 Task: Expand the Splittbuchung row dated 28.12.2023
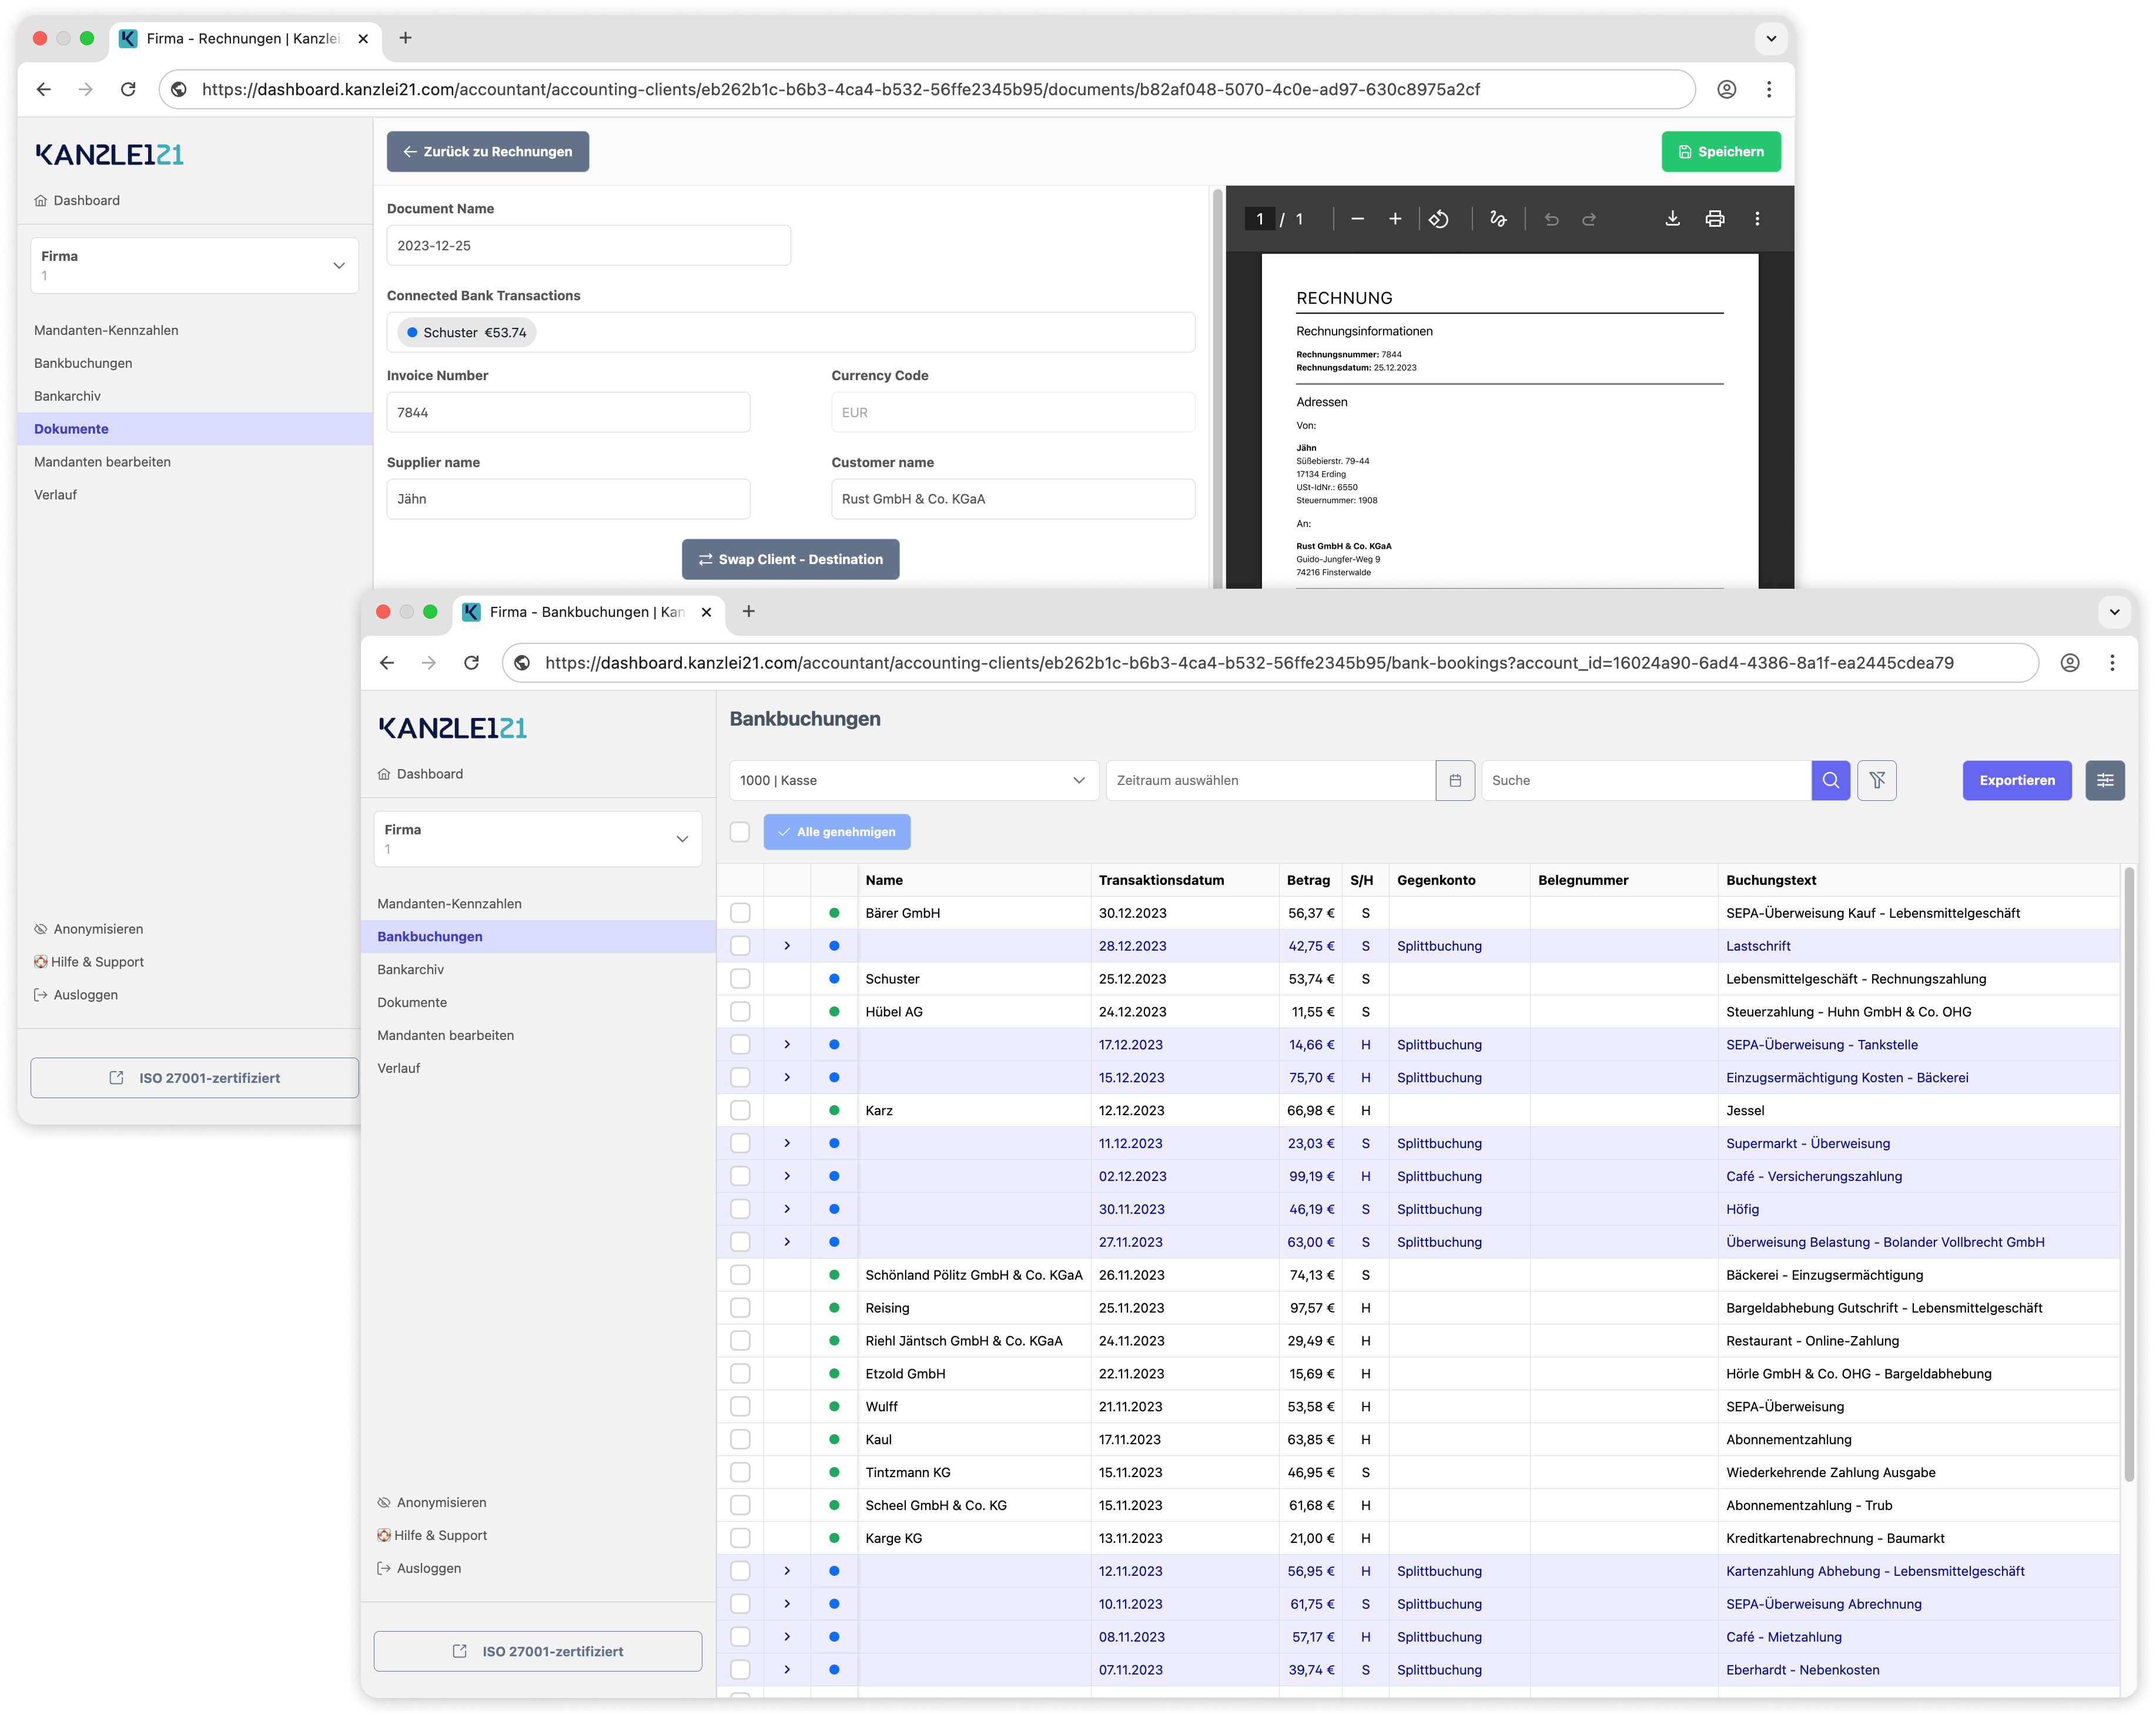[787, 945]
